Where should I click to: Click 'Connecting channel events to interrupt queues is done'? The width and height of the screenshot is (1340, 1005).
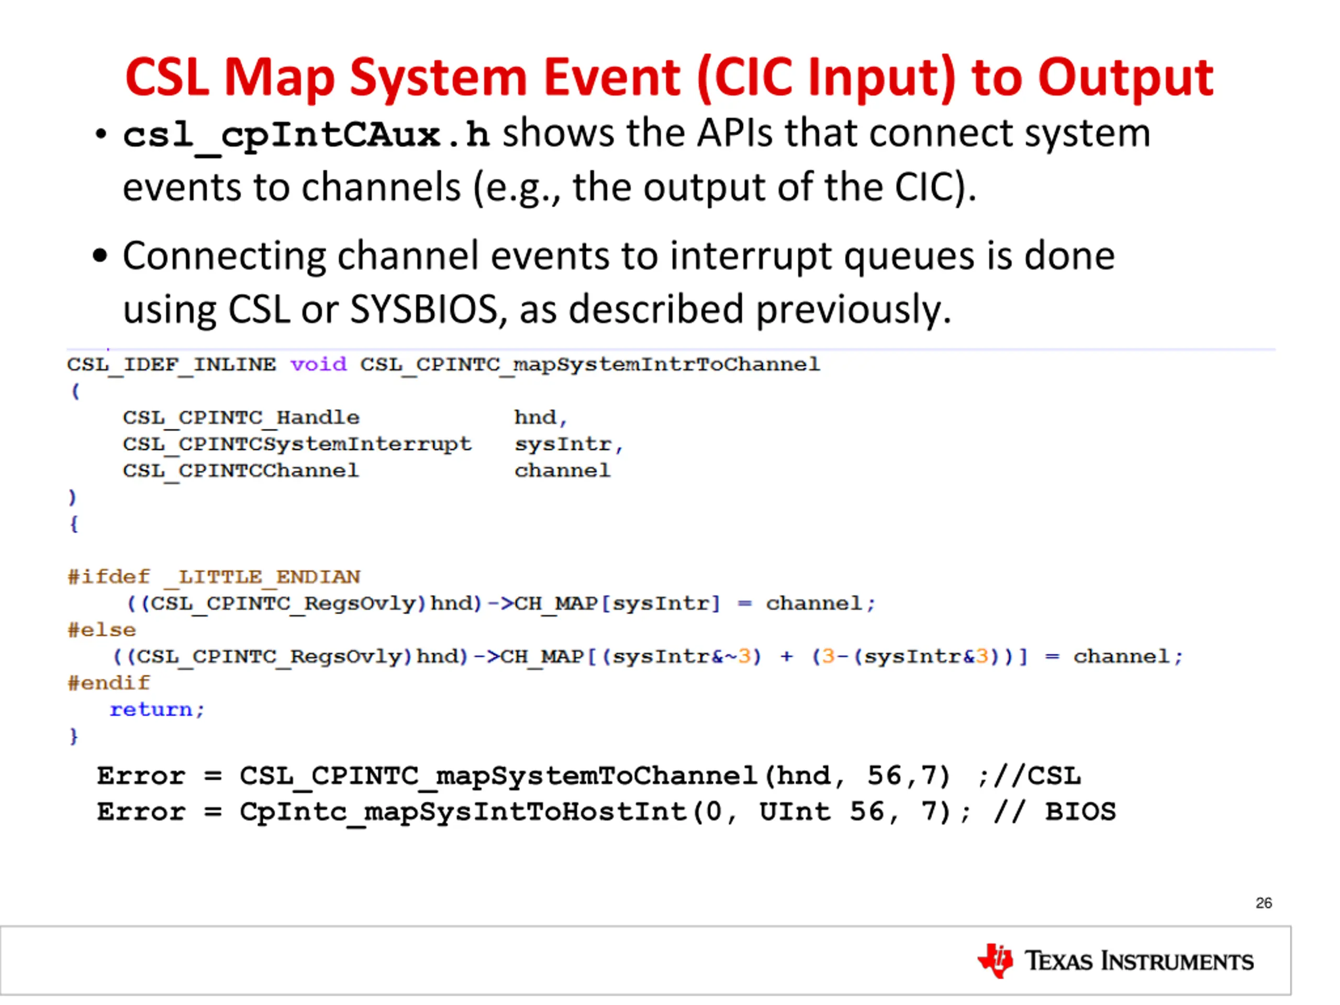click(x=619, y=256)
